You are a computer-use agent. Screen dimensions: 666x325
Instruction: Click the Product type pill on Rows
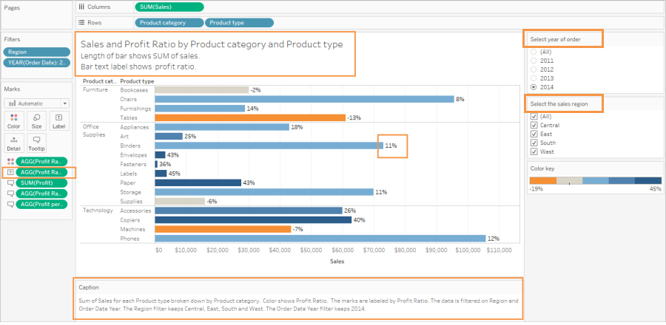(239, 23)
